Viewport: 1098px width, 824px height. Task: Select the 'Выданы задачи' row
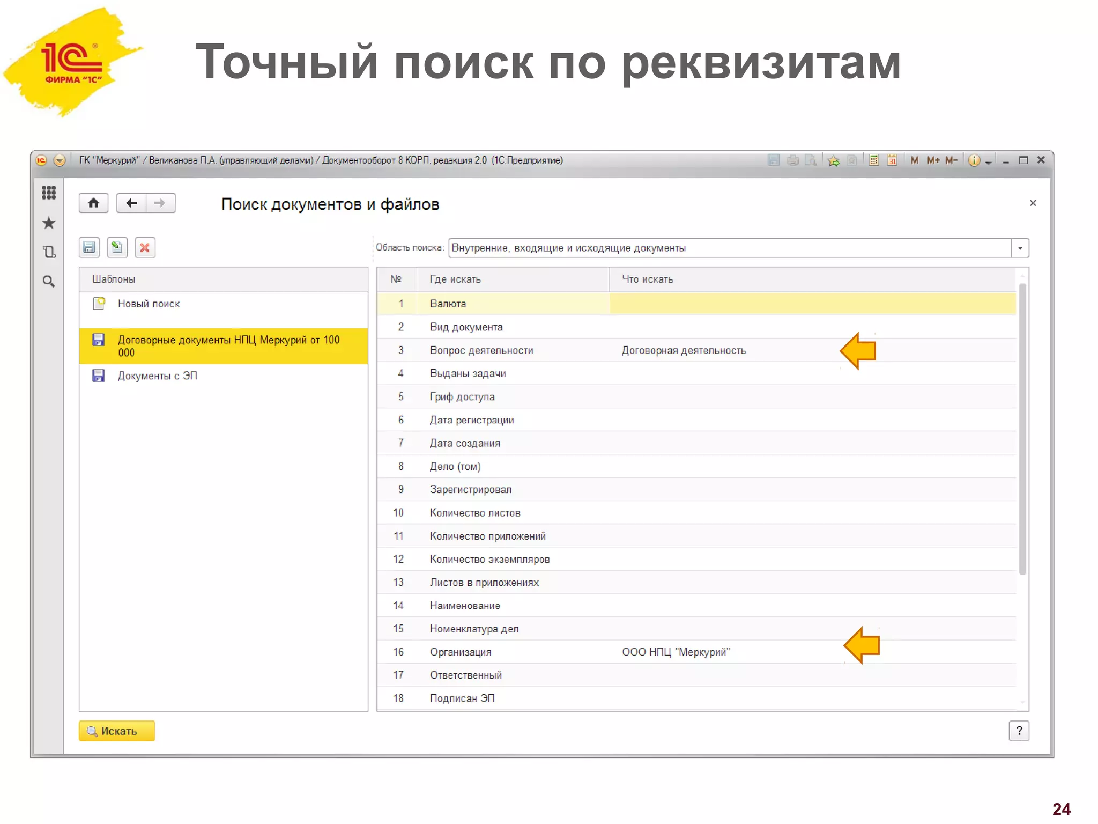696,373
